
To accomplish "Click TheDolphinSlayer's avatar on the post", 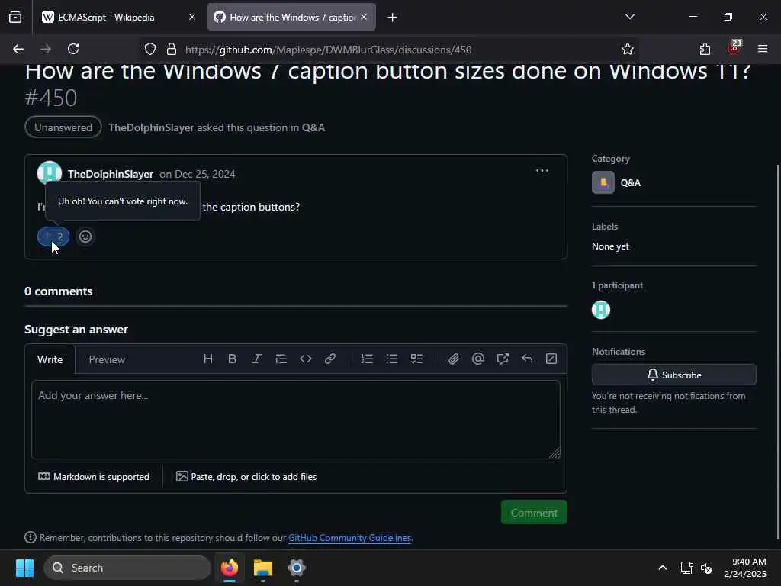I will [50, 173].
